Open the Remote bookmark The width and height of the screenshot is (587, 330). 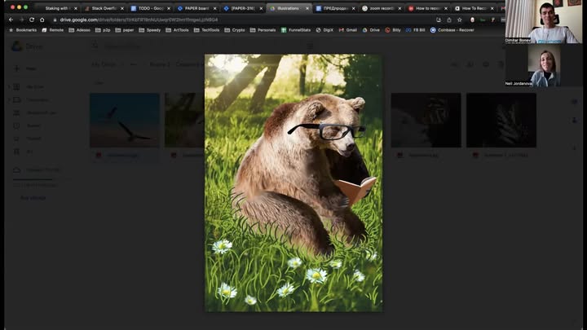coord(53,30)
